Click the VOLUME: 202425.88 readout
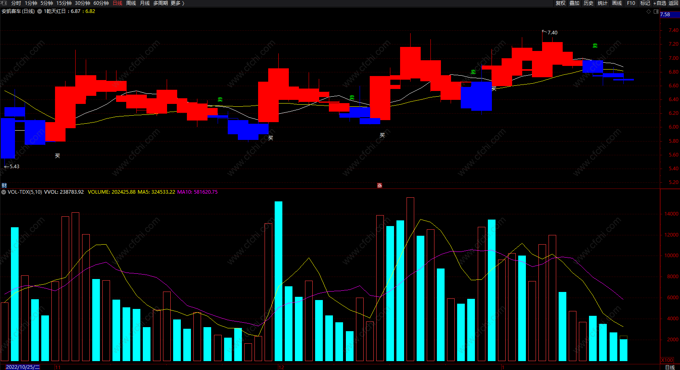Screen dimensions: 680x370 point(112,192)
